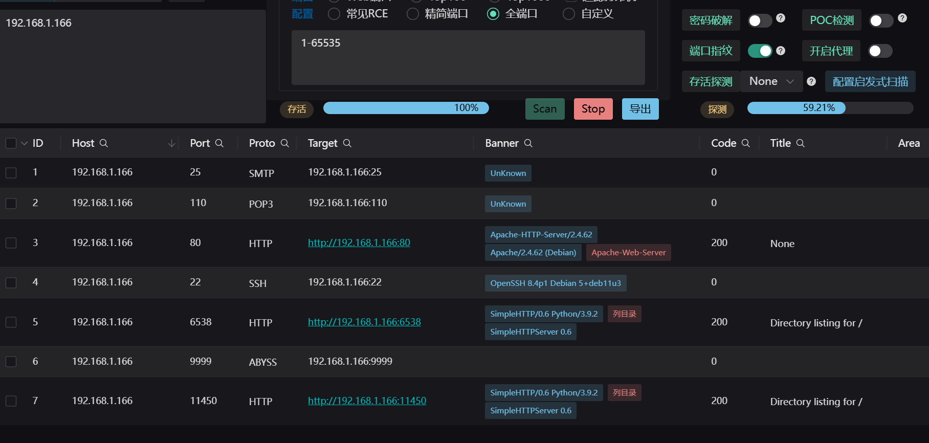The width and height of the screenshot is (929, 443).
Task: Check the row for port 22 SSH
Action: click(x=11, y=283)
